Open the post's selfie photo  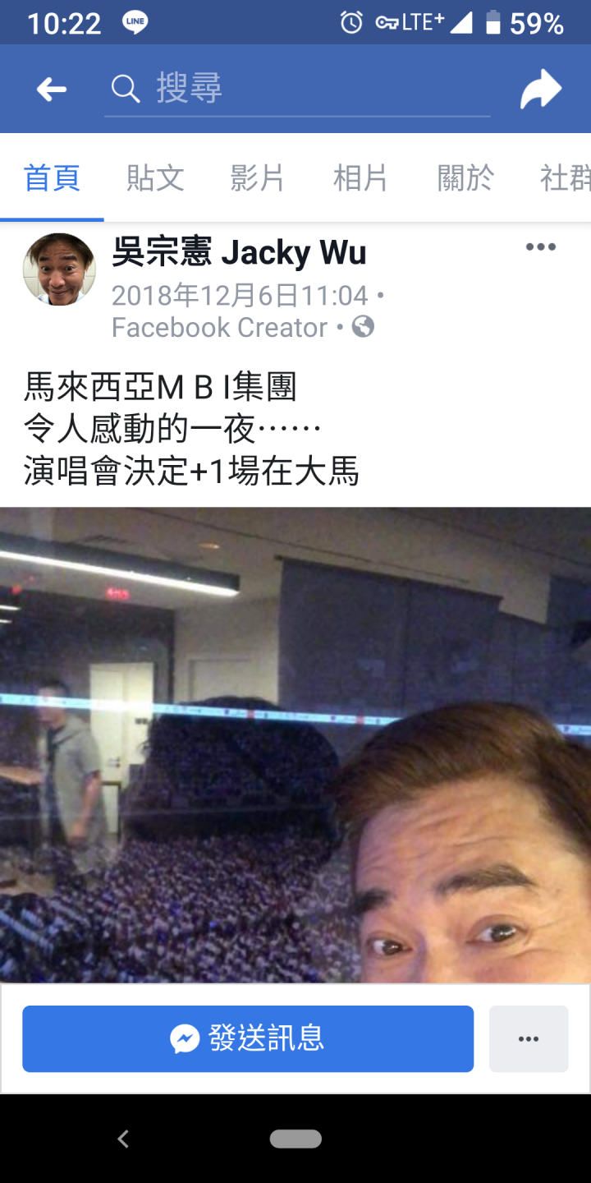pyautogui.click(x=295, y=744)
